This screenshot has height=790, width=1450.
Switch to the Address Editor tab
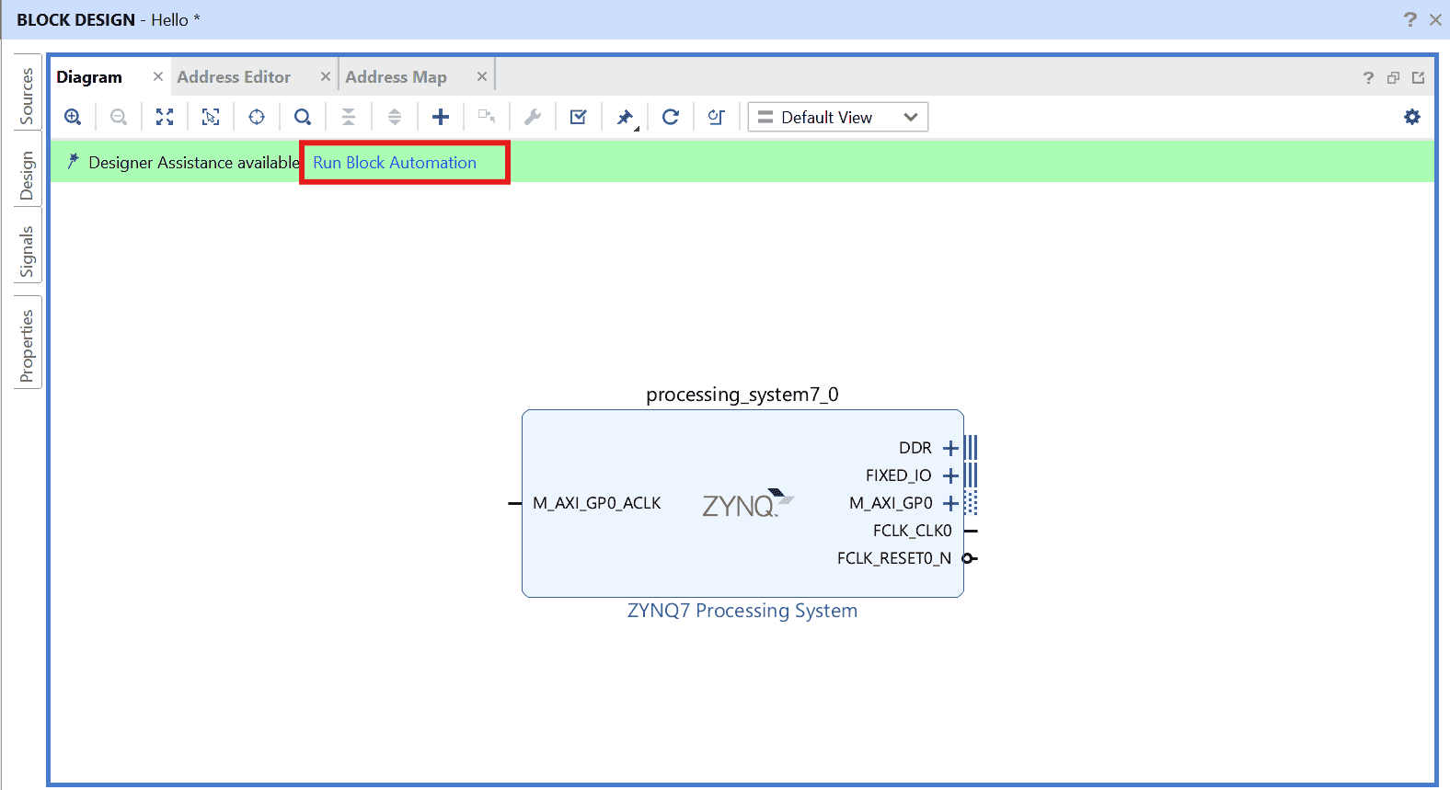point(234,77)
